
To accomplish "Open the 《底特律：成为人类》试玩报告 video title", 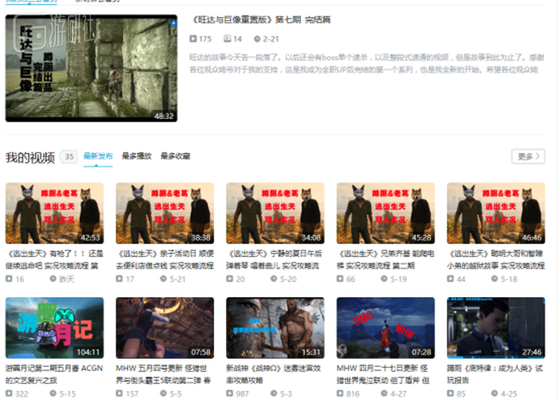I will (496, 374).
